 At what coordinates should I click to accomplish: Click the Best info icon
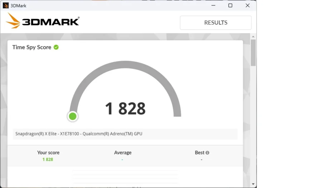coord(208,153)
